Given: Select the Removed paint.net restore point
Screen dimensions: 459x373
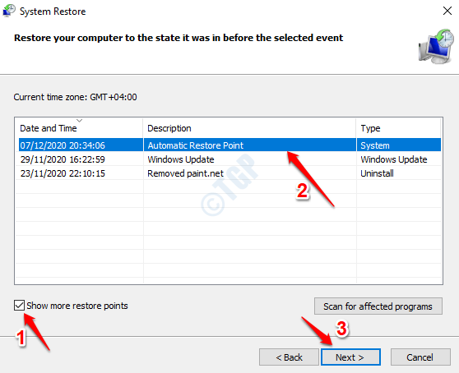Looking at the screenshot, I should point(185,173).
